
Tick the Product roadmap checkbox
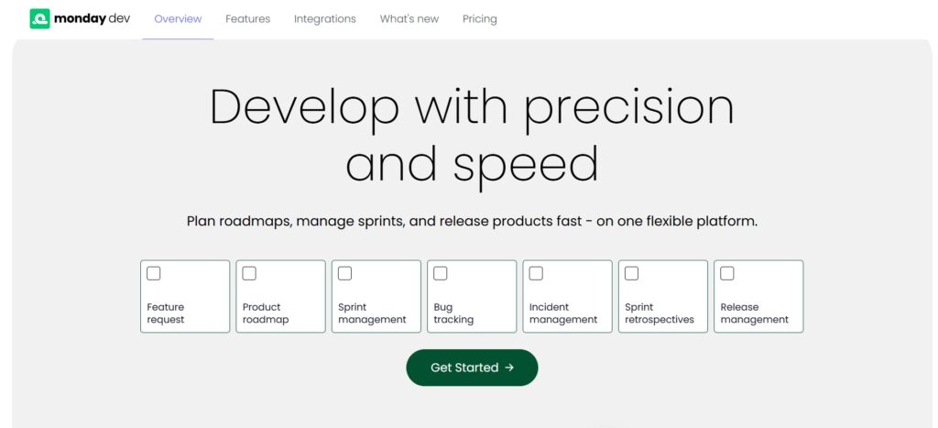(x=249, y=273)
